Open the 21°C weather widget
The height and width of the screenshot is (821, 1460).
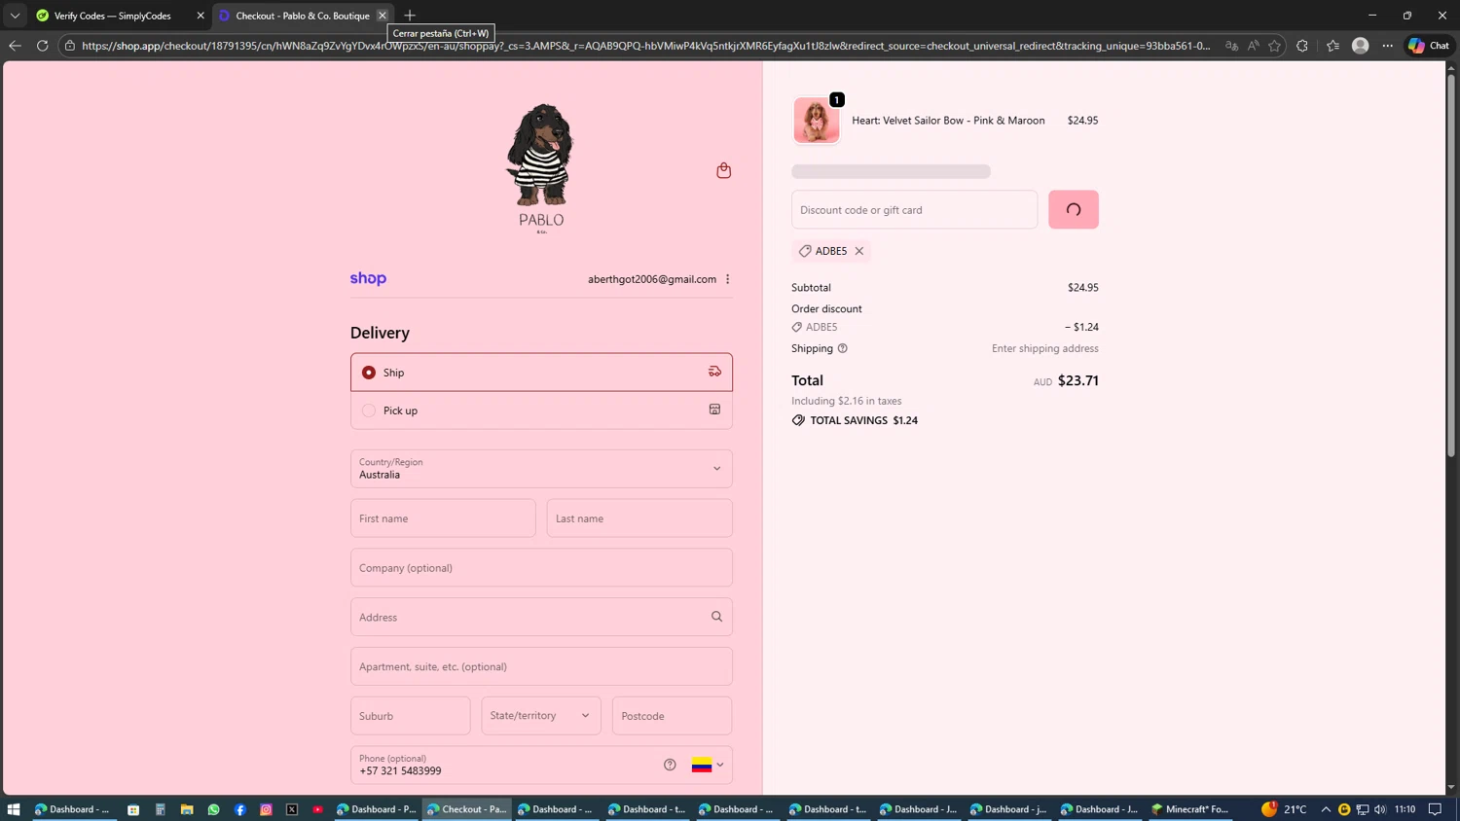[1284, 809]
